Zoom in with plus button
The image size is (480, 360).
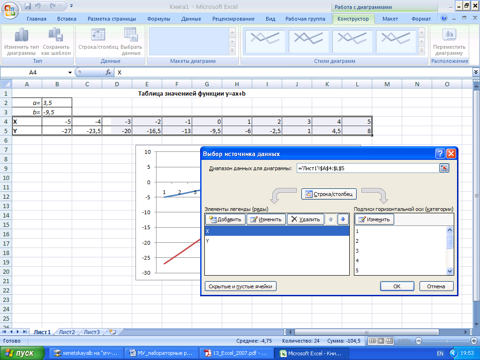[x=474, y=341]
